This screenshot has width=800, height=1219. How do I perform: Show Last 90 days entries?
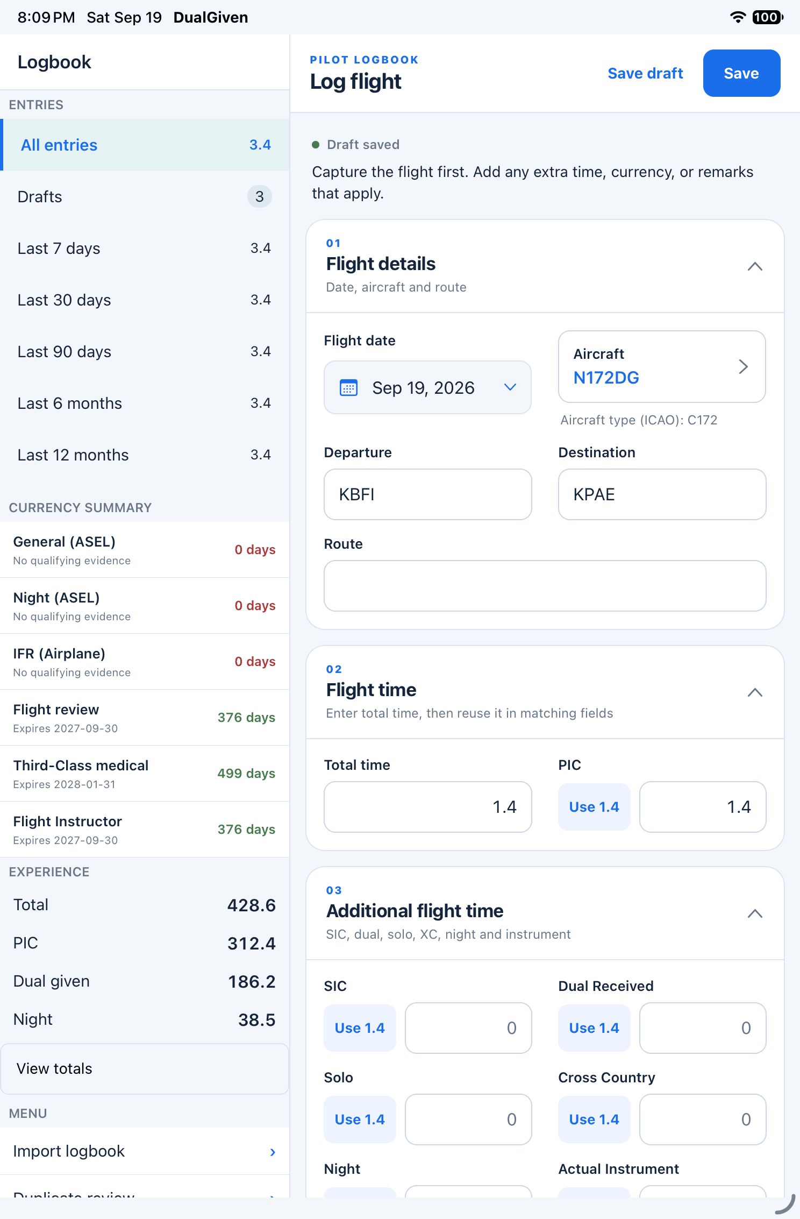click(145, 351)
